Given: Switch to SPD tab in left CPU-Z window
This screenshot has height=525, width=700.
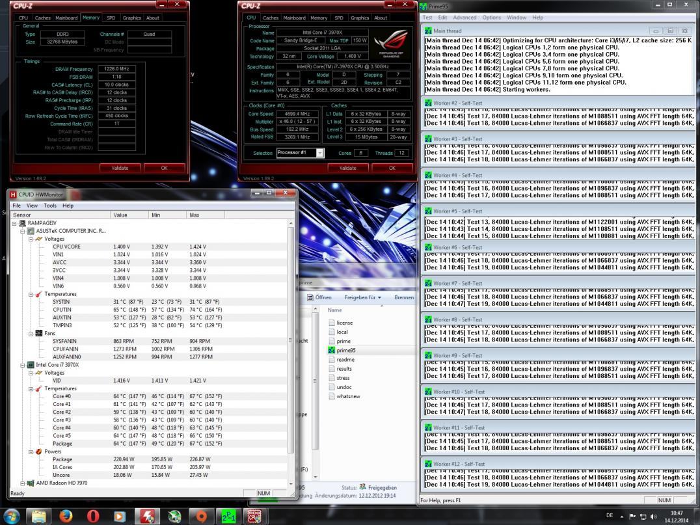Looking at the screenshot, I should [x=111, y=18].
